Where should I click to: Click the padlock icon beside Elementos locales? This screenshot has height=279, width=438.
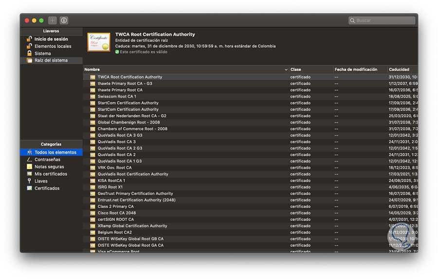tap(29, 46)
